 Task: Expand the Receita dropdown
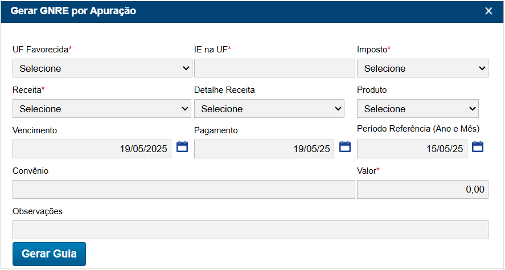click(102, 109)
